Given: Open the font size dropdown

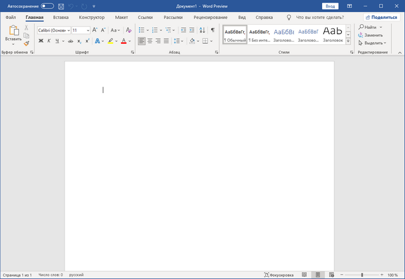Looking at the screenshot, I should (x=87, y=30).
